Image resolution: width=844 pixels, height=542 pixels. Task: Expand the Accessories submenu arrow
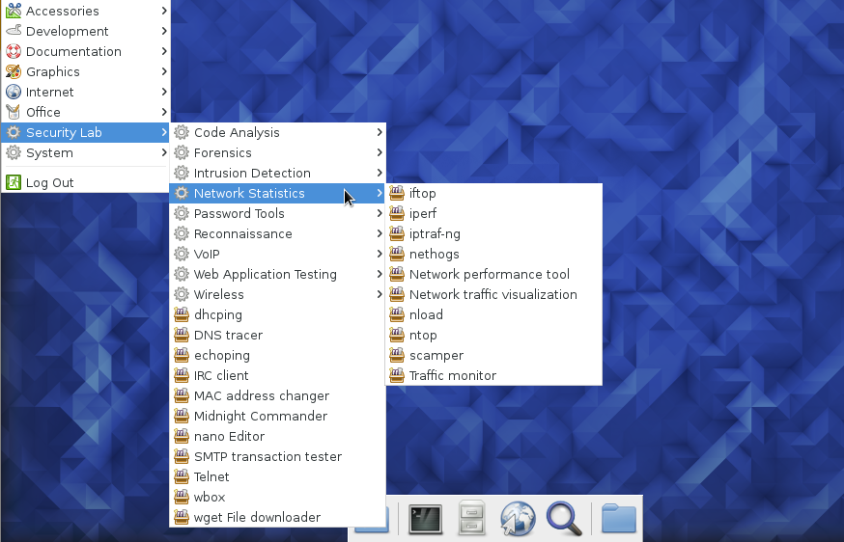click(164, 11)
